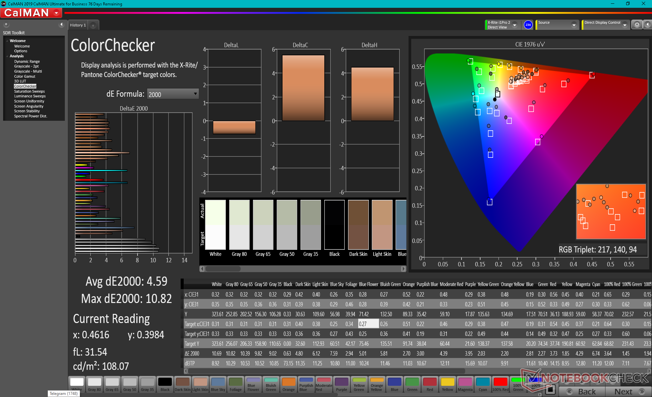Select Saturation Sweeps in the sidebar
Viewport: 652px width, 397px height.
click(29, 91)
